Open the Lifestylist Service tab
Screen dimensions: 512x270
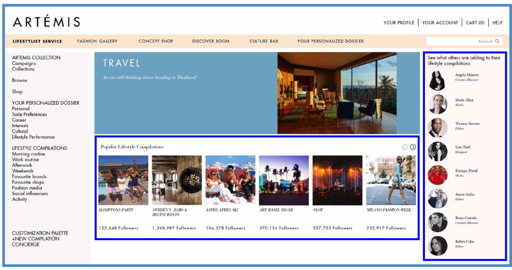pos(37,41)
